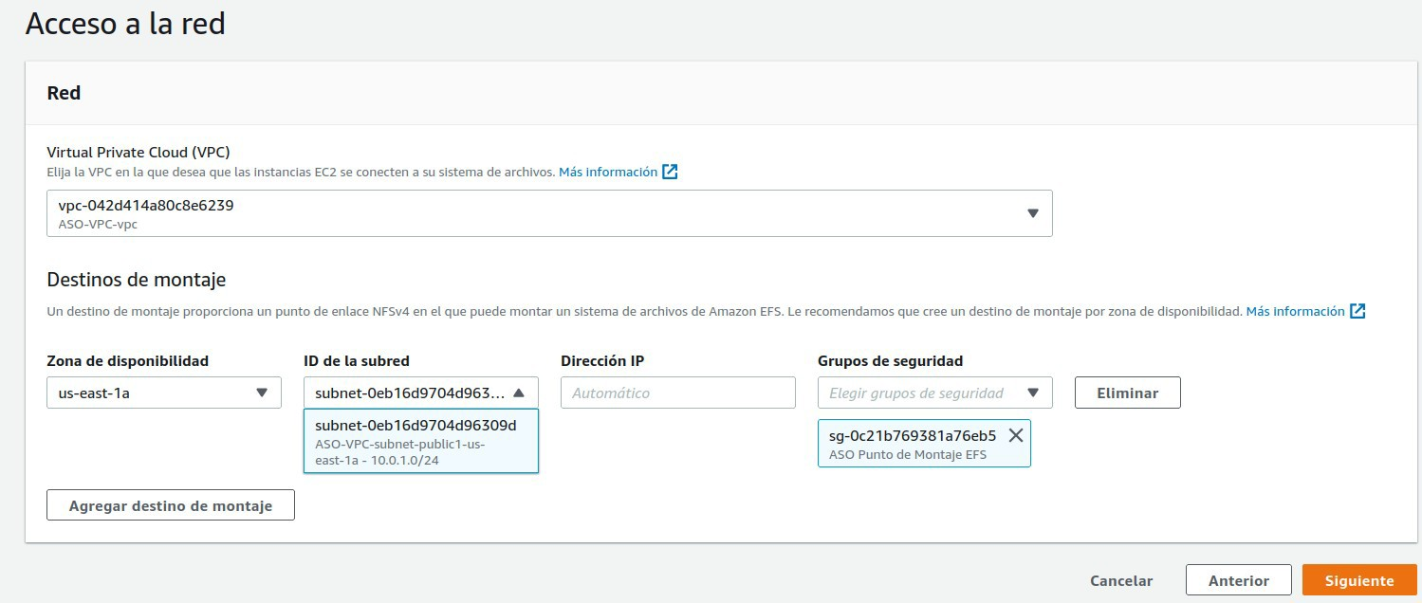Open the vpc-042d414a80c8e6239 dropdown
This screenshot has height=603, width=1422.
coord(550,212)
